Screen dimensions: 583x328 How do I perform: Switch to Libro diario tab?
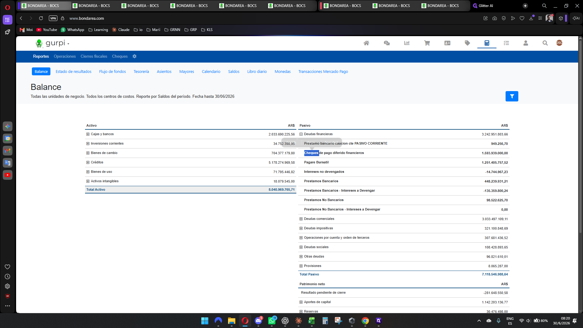(x=257, y=71)
